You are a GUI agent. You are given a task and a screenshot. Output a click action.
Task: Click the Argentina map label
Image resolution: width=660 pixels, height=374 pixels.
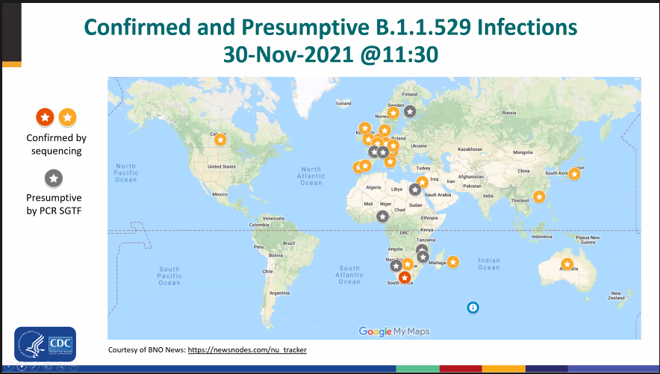click(279, 293)
